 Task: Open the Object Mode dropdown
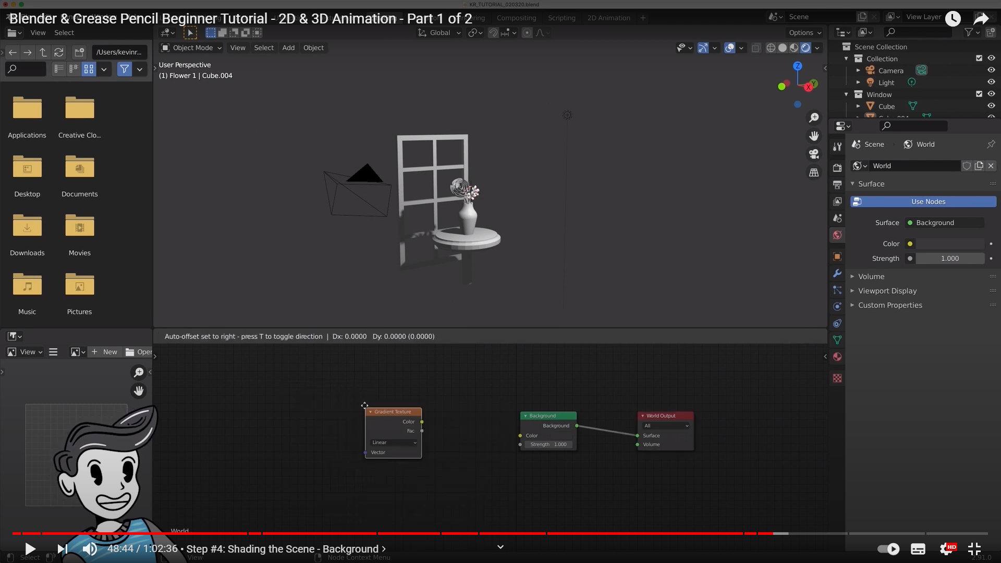(x=192, y=48)
